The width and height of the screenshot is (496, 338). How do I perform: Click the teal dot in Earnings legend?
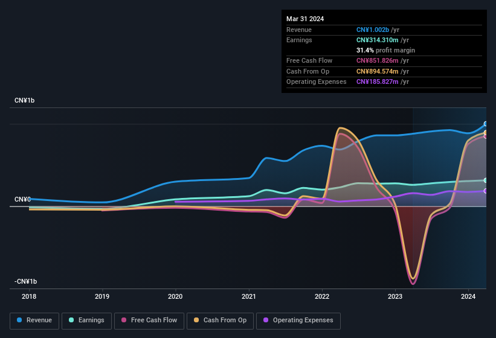[x=71, y=320]
